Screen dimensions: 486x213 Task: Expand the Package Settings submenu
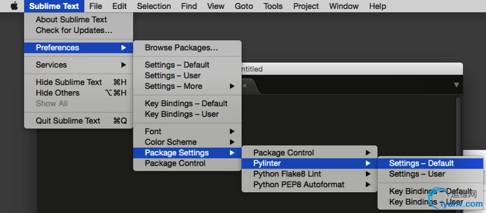[x=187, y=152]
